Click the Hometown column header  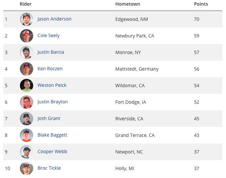(x=128, y=4)
